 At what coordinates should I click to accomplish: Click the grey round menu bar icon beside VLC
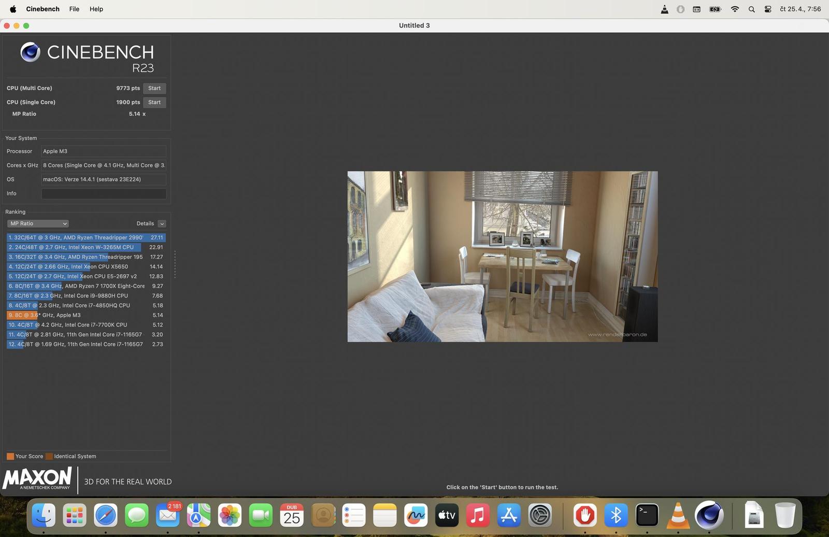coord(680,9)
